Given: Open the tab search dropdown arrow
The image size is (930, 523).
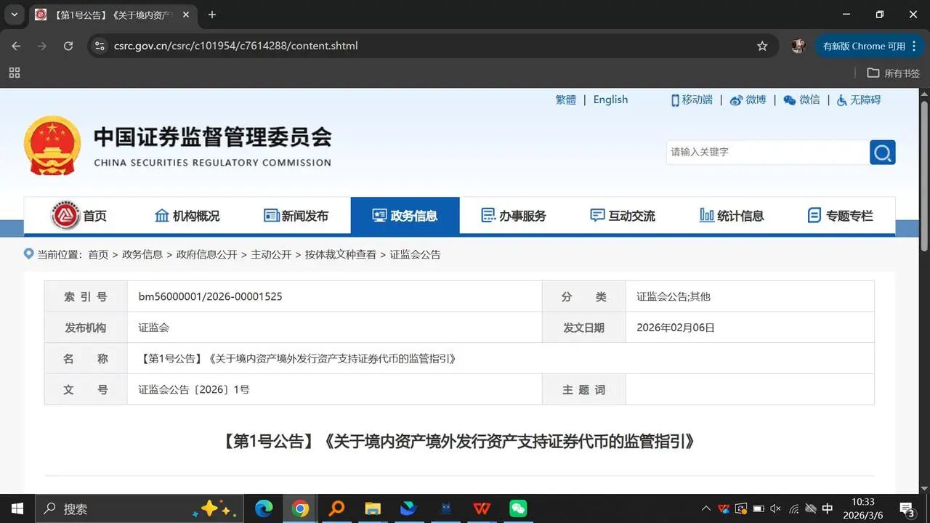Looking at the screenshot, I should [x=15, y=15].
